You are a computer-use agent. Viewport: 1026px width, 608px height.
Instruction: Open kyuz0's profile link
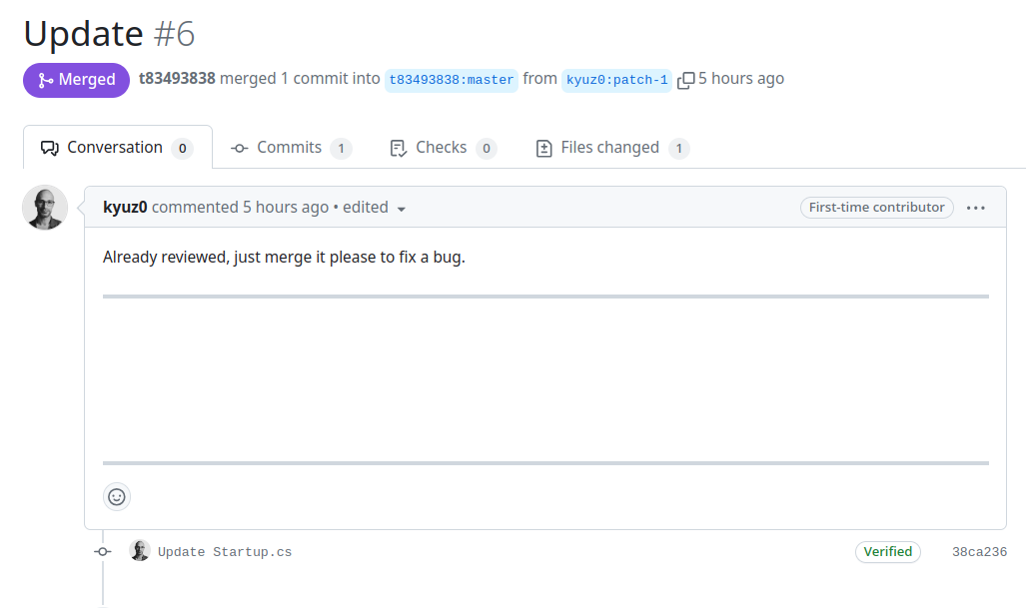(x=125, y=207)
